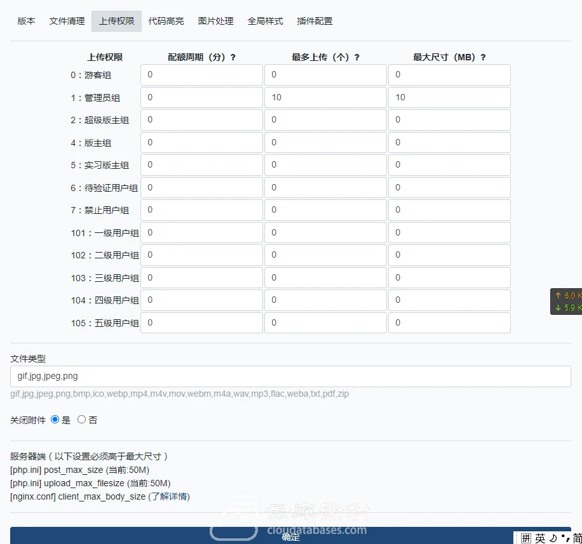Focus 四级用户组 max size field
Image resolution: width=582 pixels, height=544 pixels.
point(449,300)
